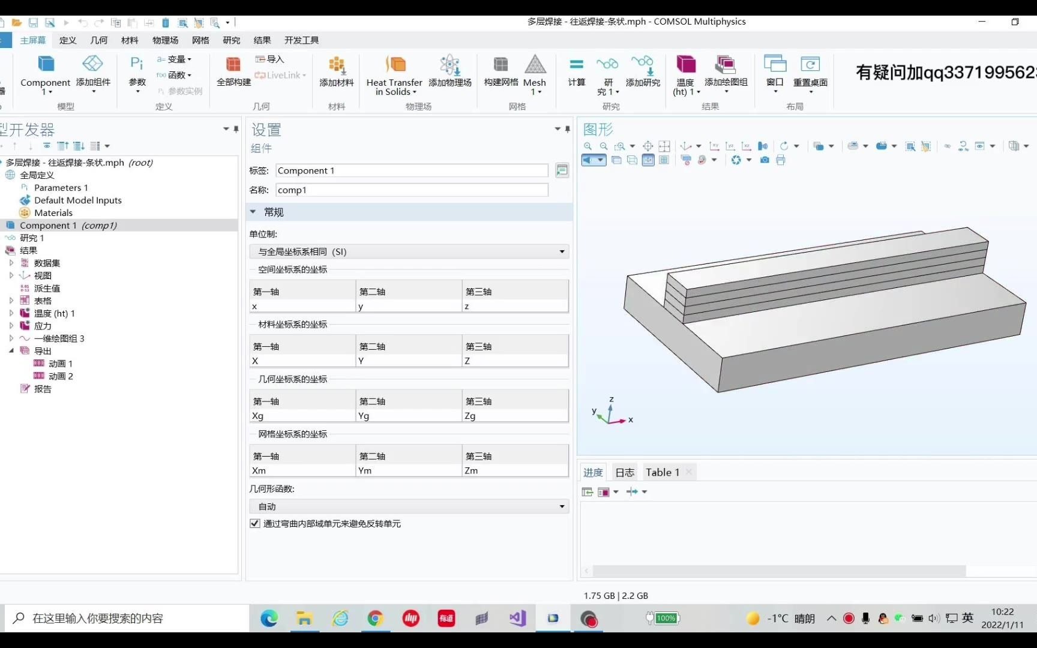Select the 添加材料 icon in the ribbon

pos(335,67)
